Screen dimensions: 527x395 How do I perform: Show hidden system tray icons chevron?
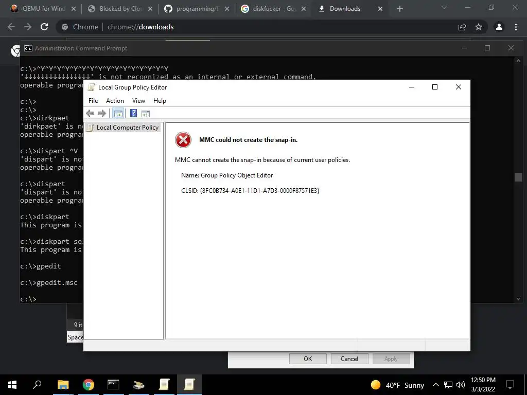point(435,385)
